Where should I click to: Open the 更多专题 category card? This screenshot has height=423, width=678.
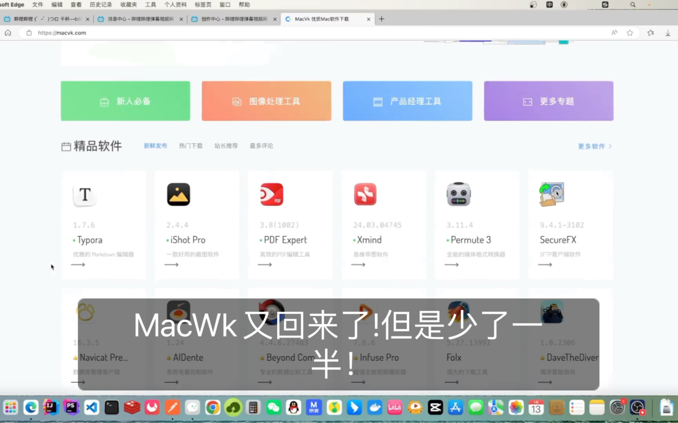[x=549, y=101]
